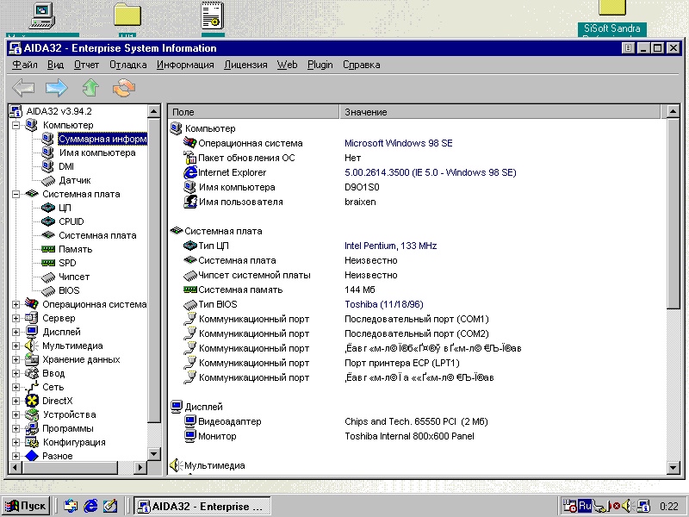689x517 pixels.
Task: Expand the Дисплей tree node
Action: (16, 332)
